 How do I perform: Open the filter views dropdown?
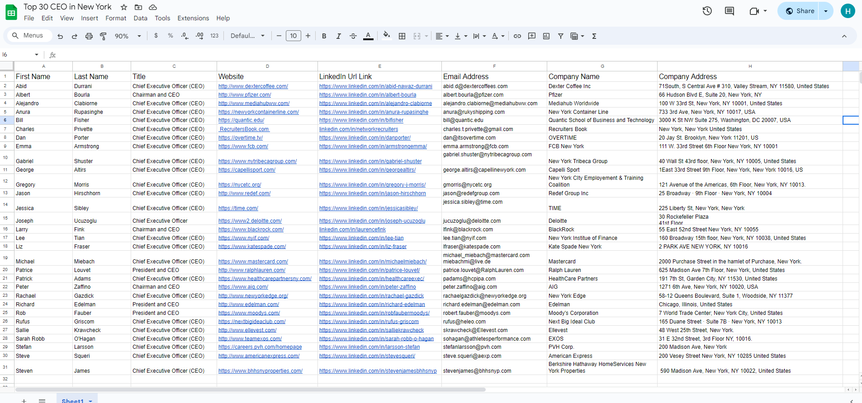[577, 36]
